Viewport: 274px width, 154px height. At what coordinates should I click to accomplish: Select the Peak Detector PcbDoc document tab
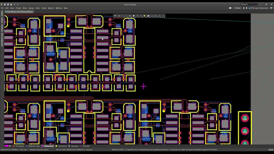click(19, 12)
